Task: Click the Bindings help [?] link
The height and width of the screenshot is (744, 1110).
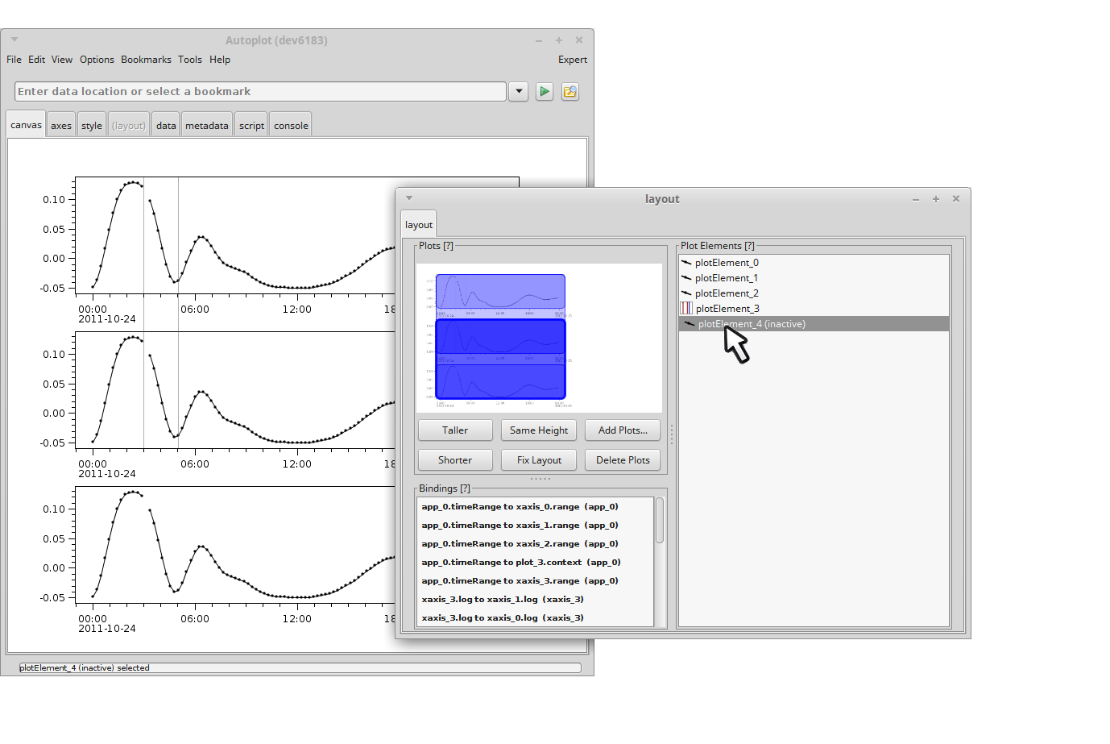Action: (x=465, y=488)
